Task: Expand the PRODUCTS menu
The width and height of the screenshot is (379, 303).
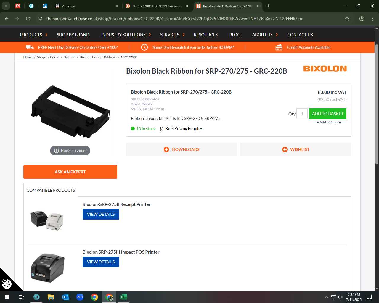Action: (x=33, y=35)
